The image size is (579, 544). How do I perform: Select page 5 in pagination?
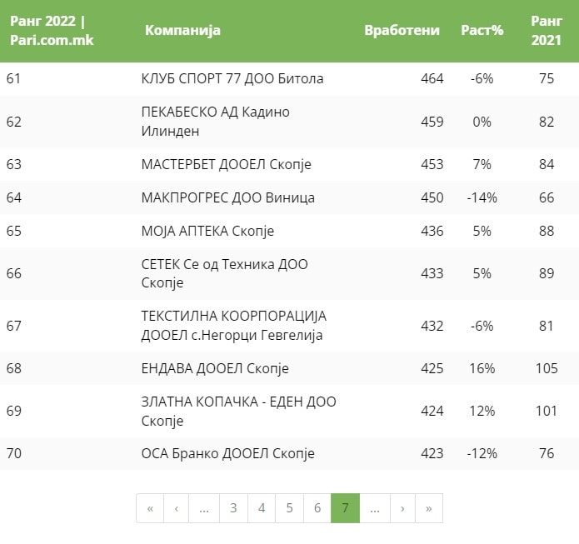(289, 508)
